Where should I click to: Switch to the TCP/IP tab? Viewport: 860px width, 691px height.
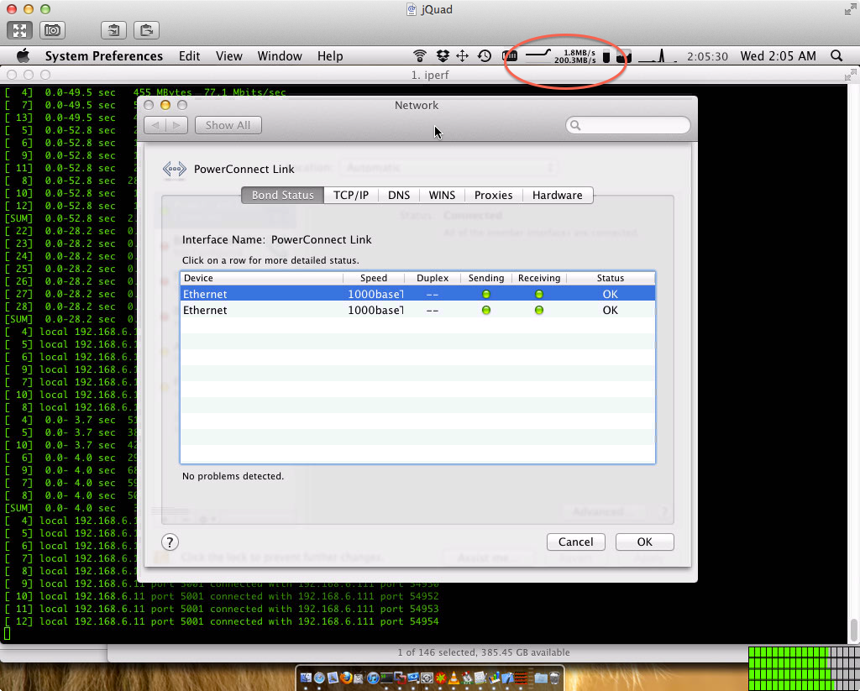tap(351, 196)
